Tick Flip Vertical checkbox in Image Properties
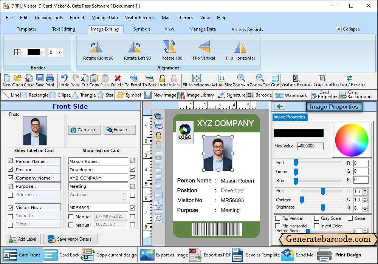Image resolution: width=378 pixels, height=264 pixels. pos(278,218)
